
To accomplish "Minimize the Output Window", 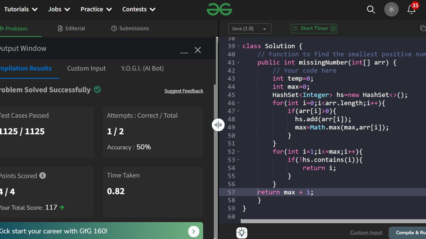I will click(x=184, y=53).
